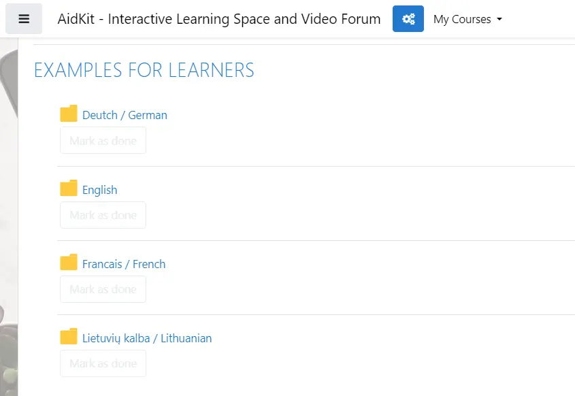Open the English folder link
The image size is (575, 396).
pos(100,190)
